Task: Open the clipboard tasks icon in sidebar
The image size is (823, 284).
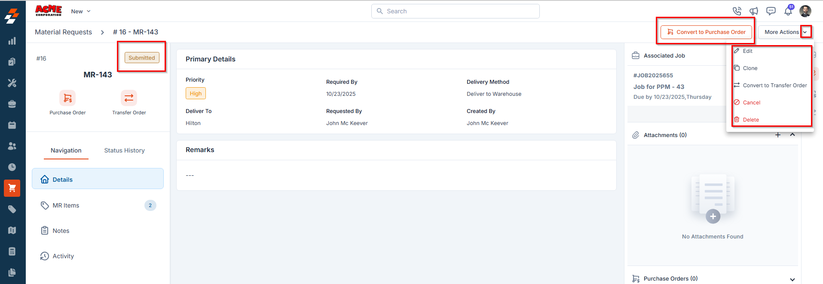Action: (12, 62)
